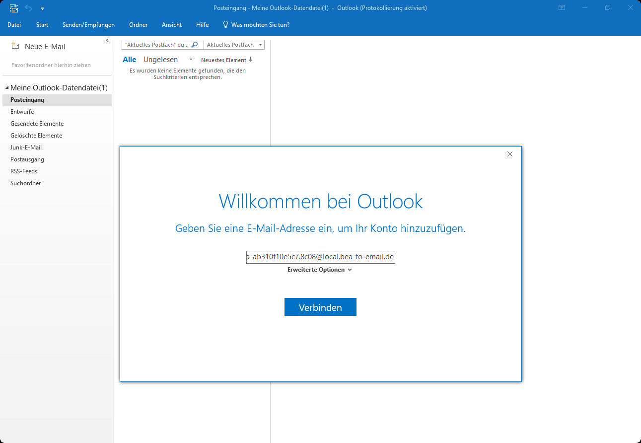This screenshot has height=443, width=641.
Task: Open the Quick Access Toolbar customize arrow
Action: click(42, 8)
